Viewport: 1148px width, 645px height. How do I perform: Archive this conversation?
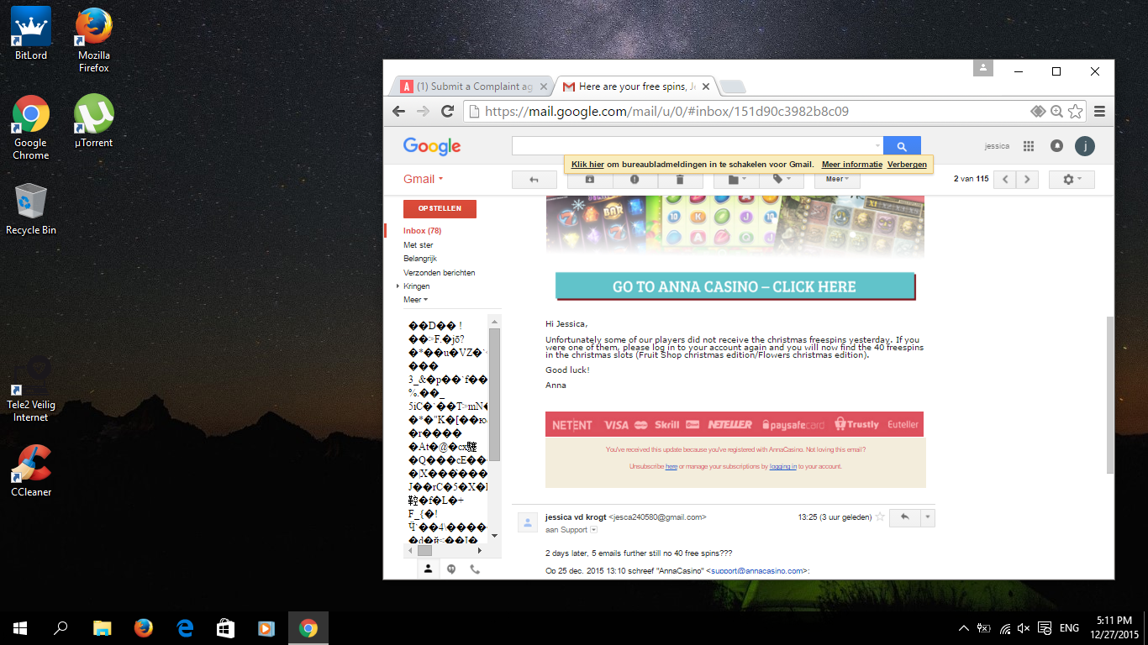tap(590, 179)
